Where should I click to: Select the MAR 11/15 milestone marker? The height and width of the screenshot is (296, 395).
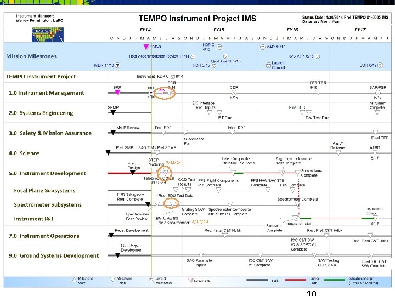tap(262, 47)
